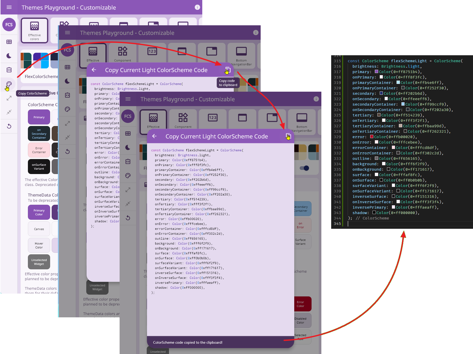
Task: Click collapse arrows in front window sidebar
Action: [128, 204]
